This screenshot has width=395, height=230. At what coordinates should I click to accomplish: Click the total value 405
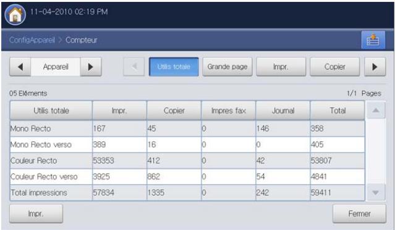coord(317,145)
